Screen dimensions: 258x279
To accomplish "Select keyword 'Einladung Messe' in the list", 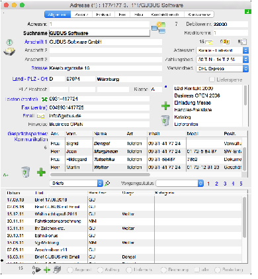I will coord(193,103).
